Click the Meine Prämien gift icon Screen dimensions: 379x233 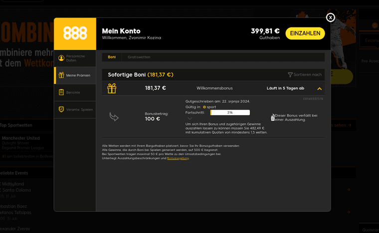(61, 75)
